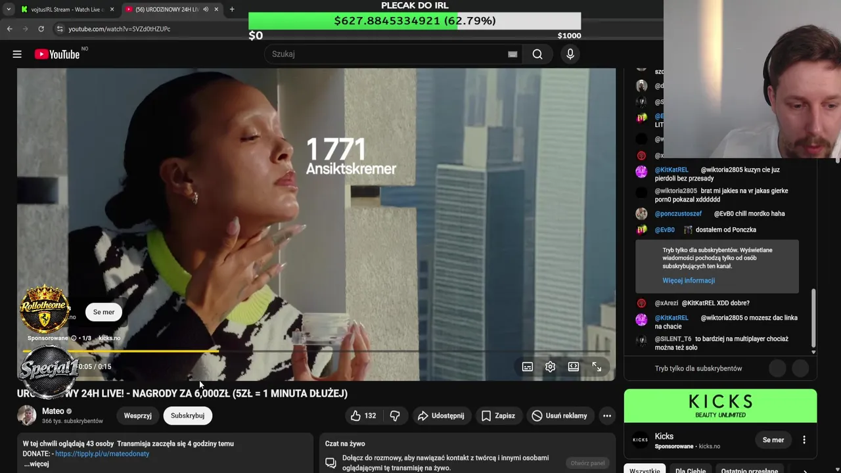Click the ad info icon beside Sponsorowane

click(x=74, y=338)
